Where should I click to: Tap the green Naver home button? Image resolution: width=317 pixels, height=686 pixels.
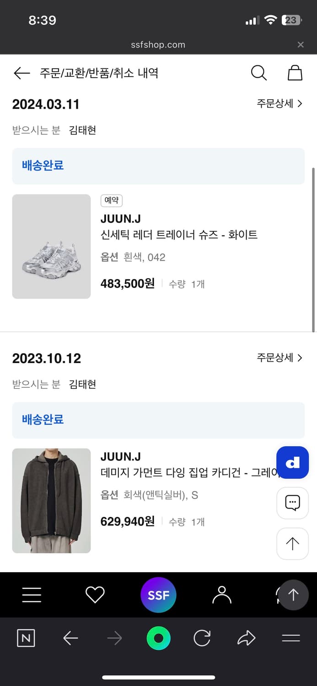tap(158, 638)
